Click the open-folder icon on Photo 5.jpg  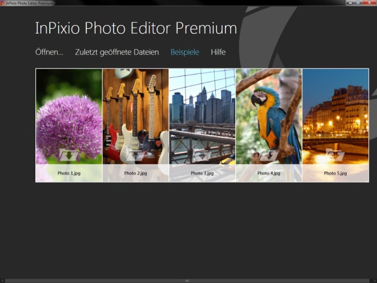pyautogui.click(x=335, y=154)
